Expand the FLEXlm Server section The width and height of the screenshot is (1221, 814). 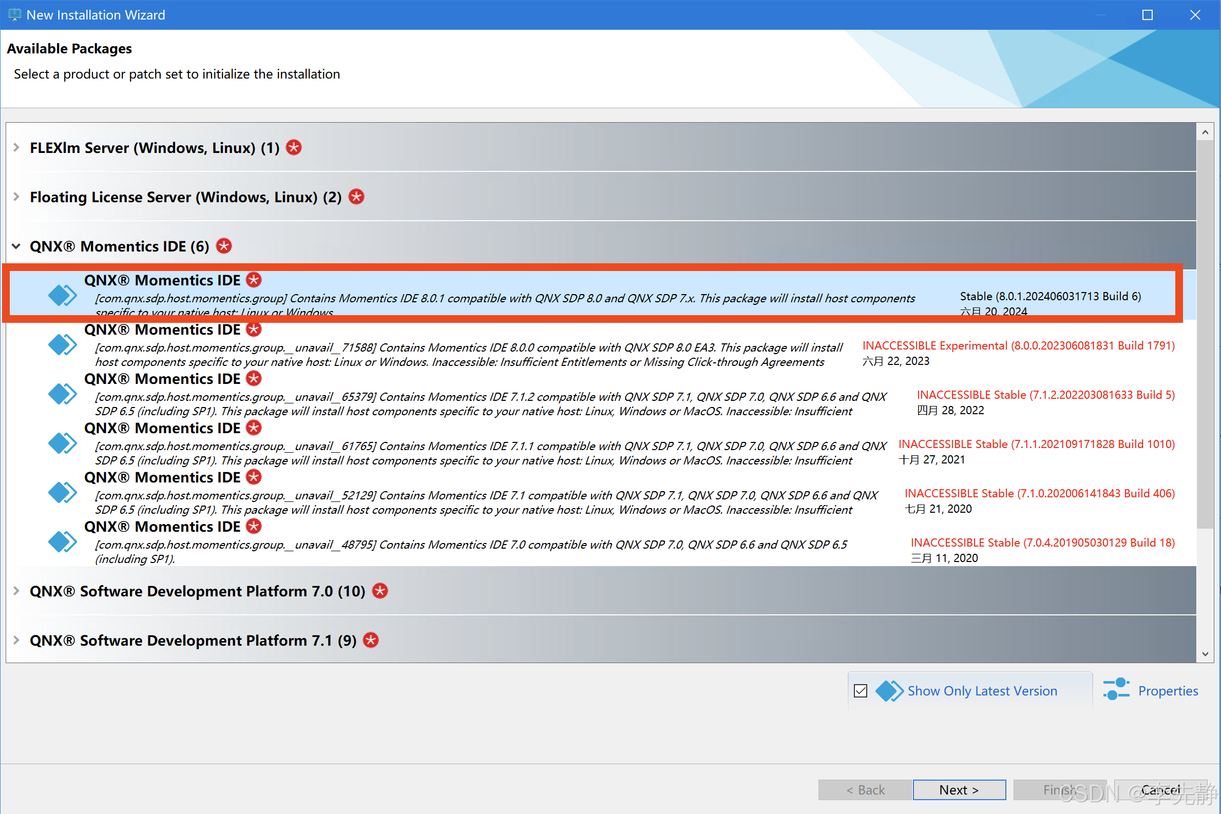[16, 147]
